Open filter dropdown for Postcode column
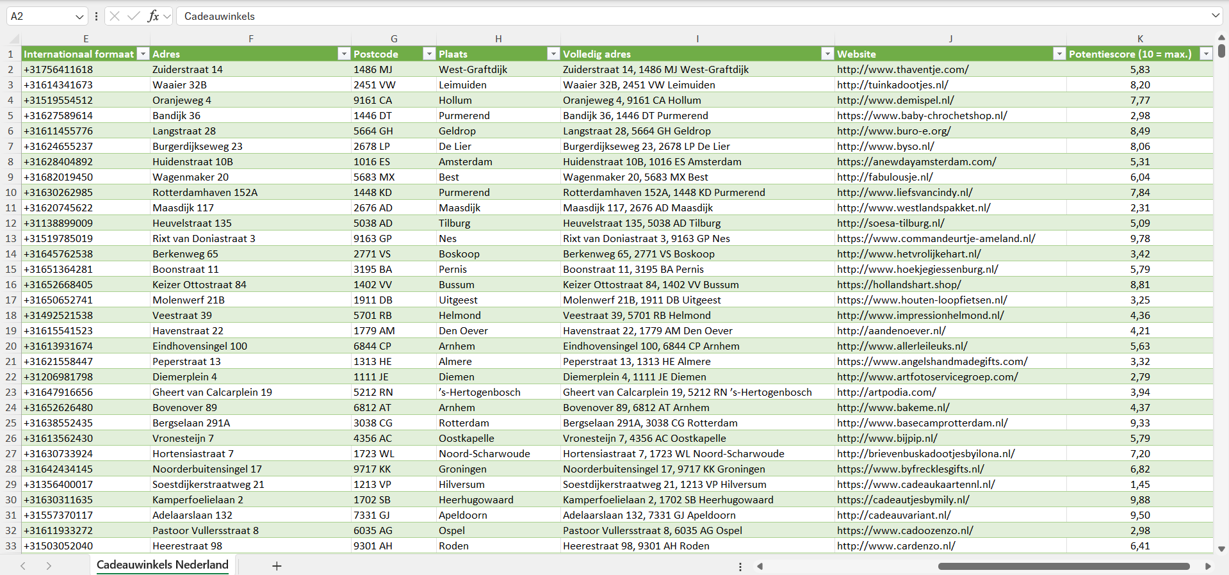This screenshot has width=1229, height=575. tap(429, 54)
